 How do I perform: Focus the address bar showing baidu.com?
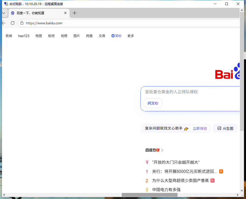click(129, 23)
